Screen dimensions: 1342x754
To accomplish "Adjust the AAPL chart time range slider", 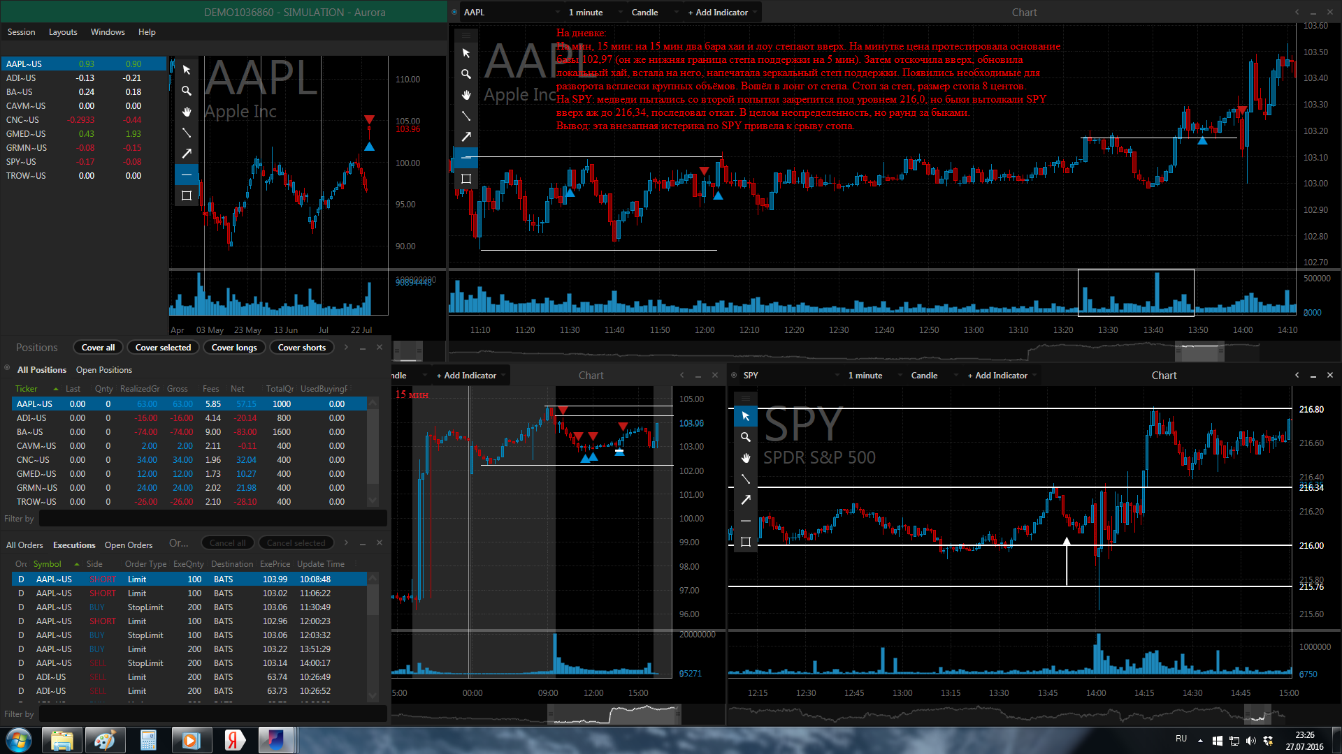I will point(1199,351).
